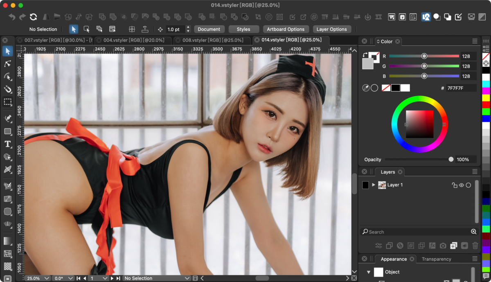Open layer options sliders icon
This screenshot has width=491, height=282.
tap(378, 246)
